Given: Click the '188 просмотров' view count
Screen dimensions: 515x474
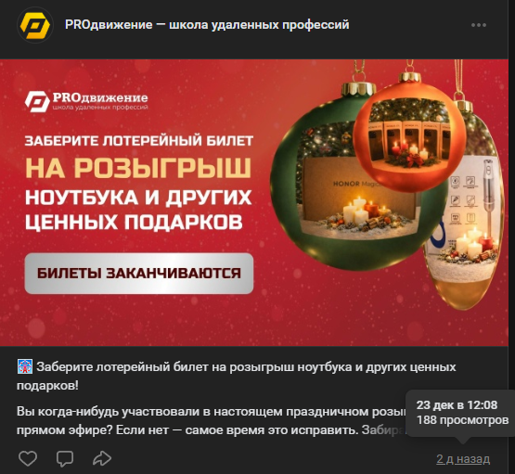Looking at the screenshot, I should point(462,420).
